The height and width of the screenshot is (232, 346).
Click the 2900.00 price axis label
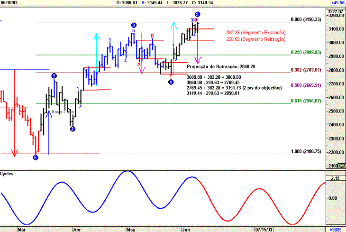[x=336, y=56]
